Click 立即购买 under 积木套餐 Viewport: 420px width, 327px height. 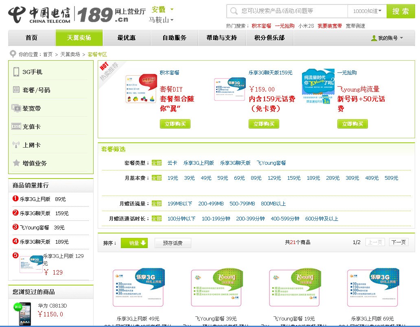[x=175, y=124]
